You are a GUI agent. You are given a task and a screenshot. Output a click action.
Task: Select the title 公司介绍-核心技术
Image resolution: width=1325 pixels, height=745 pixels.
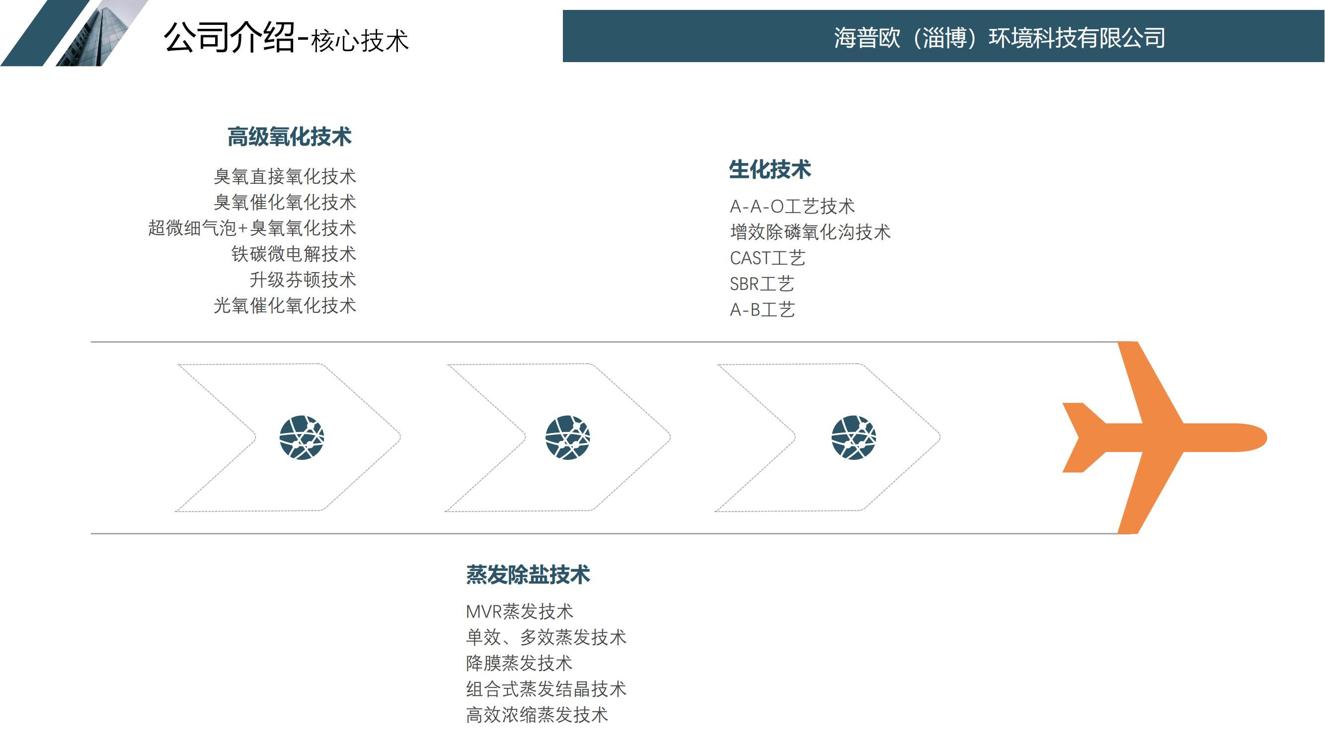coord(286,38)
